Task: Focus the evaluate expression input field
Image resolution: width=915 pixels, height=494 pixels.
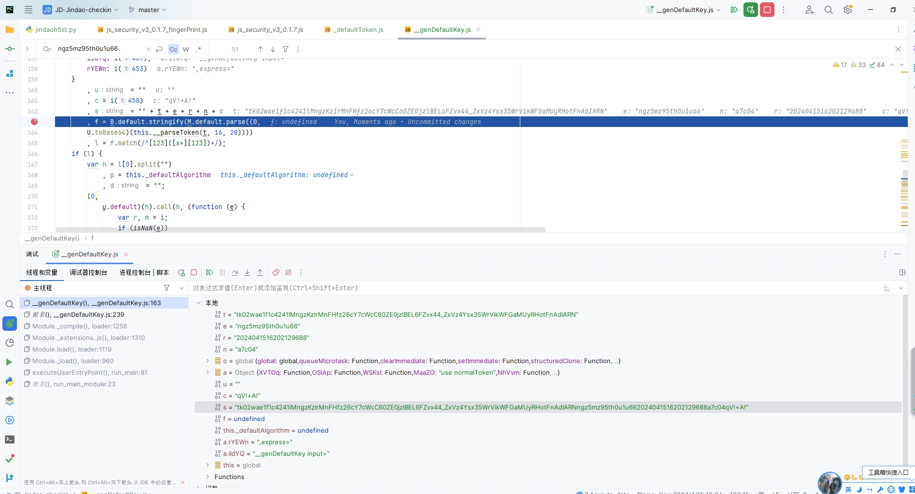Action: coord(534,288)
